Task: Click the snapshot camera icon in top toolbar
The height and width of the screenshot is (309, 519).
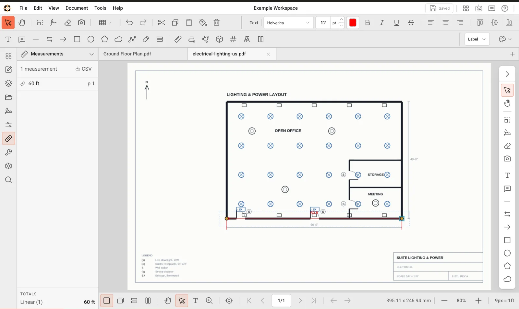Action: 81,22
